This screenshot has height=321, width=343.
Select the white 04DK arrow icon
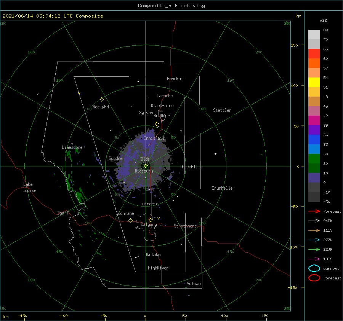point(314,221)
